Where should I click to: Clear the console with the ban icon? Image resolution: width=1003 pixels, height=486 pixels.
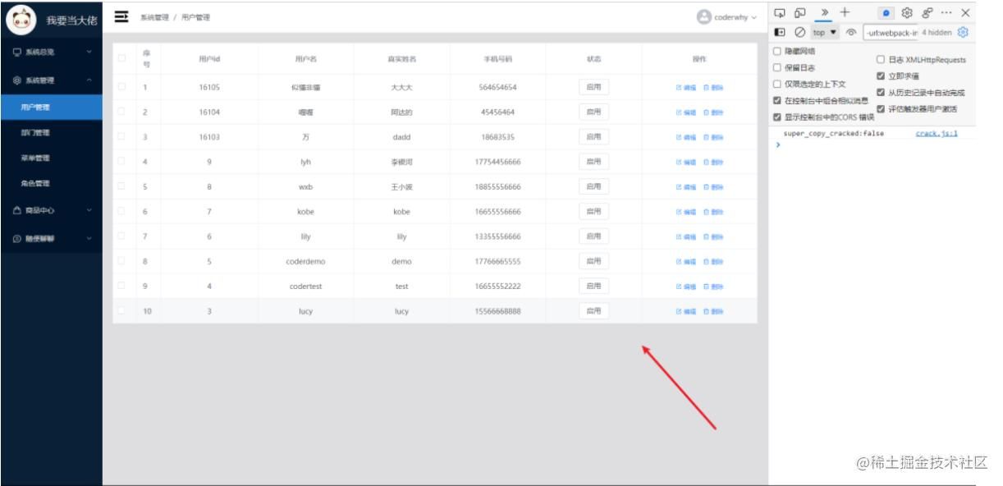799,33
